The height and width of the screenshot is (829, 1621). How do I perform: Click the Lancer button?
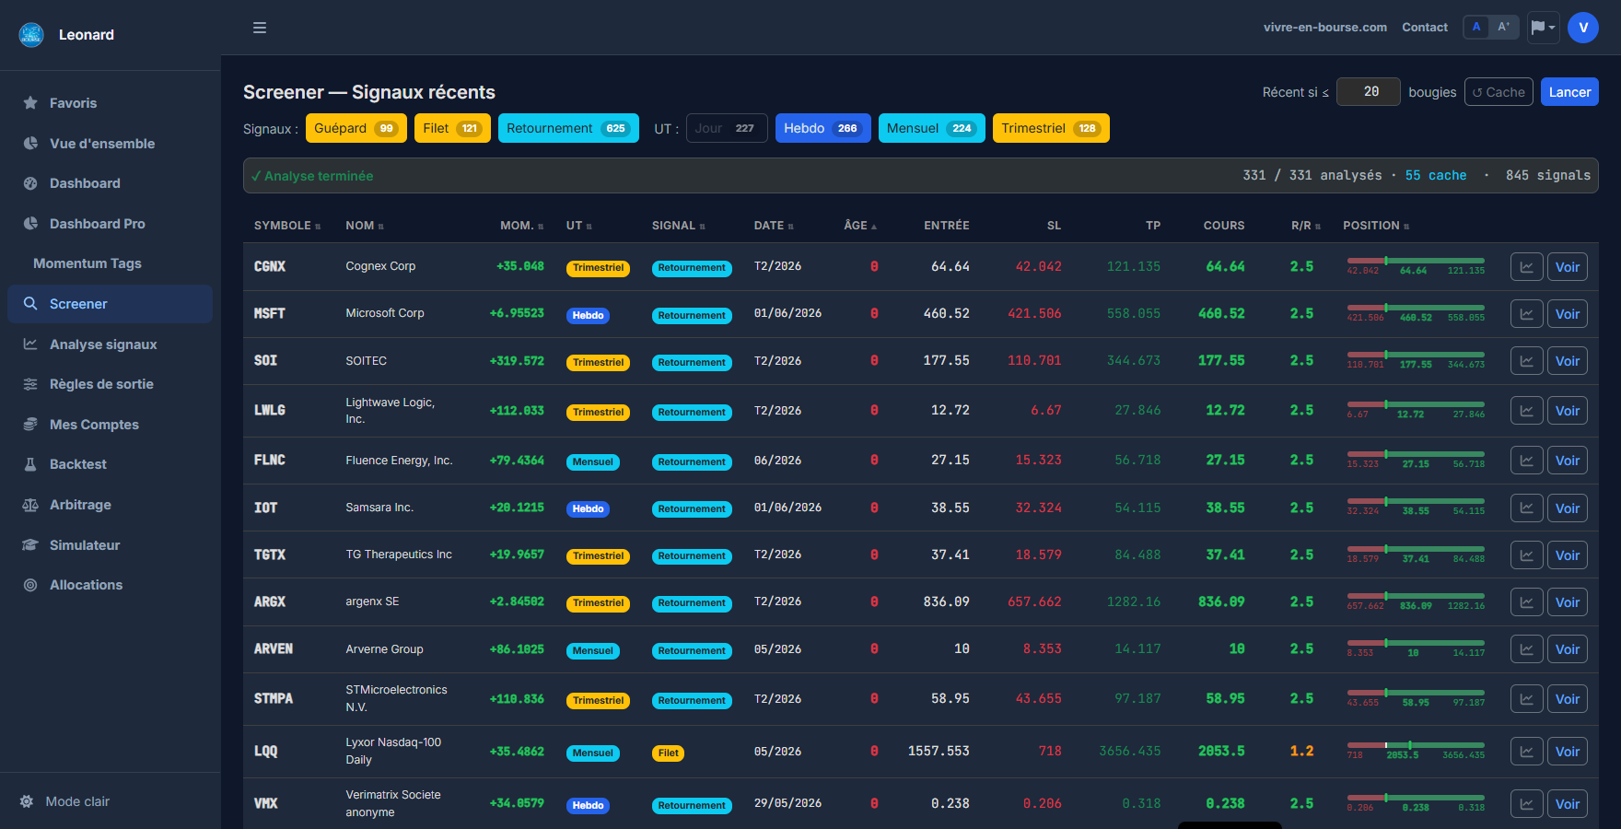[1569, 92]
